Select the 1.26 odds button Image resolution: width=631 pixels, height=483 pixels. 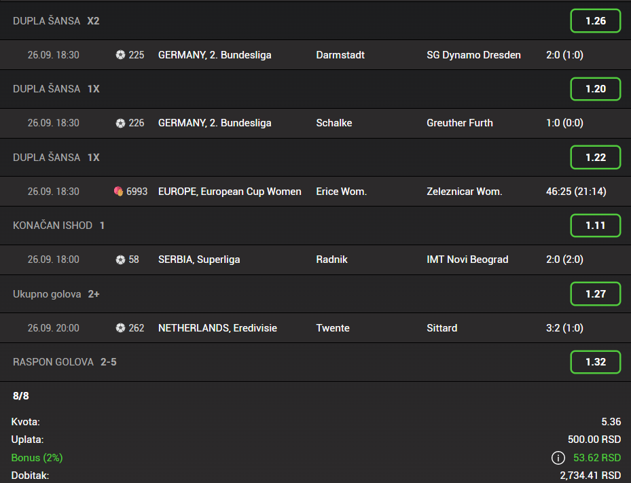click(596, 20)
